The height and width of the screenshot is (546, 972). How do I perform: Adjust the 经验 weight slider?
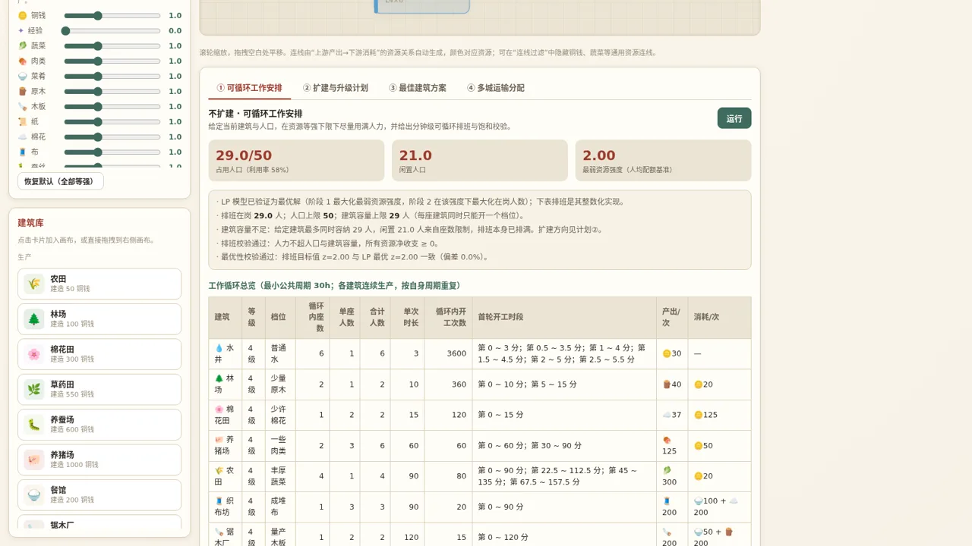[112, 30]
